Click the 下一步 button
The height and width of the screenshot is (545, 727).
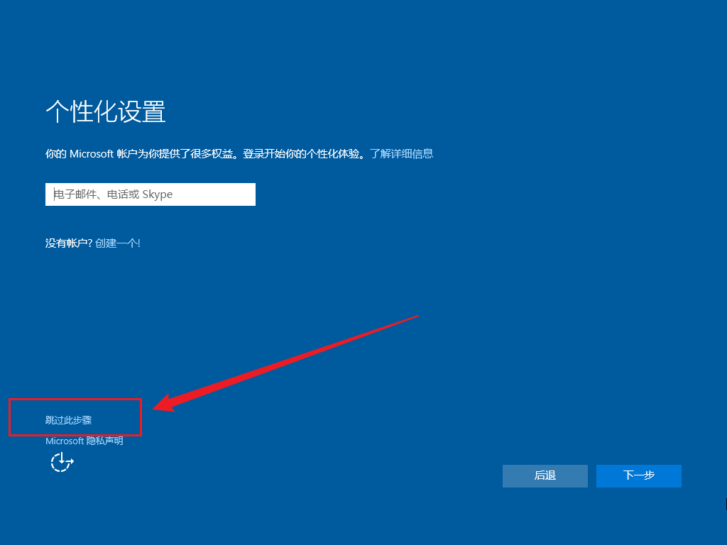click(638, 476)
